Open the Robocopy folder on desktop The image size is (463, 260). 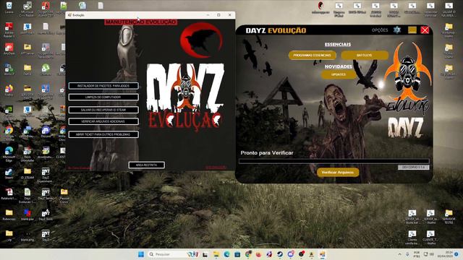click(x=9, y=215)
